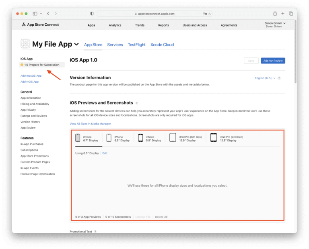
Task: Click the help icon next to English (U.S.)
Action: pyautogui.click(x=279, y=78)
